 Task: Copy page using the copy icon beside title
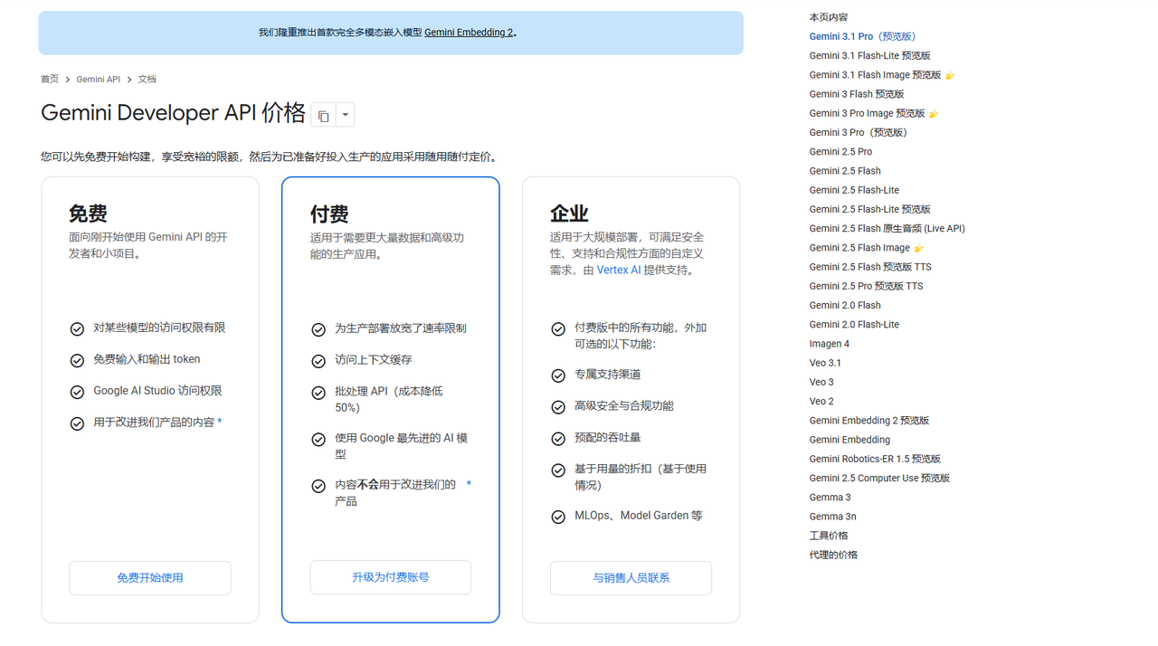pyautogui.click(x=323, y=116)
